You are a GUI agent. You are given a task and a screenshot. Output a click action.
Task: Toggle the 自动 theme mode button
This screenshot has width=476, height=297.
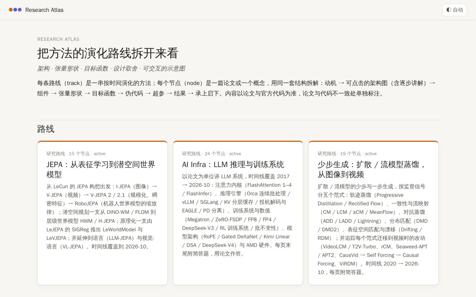[454, 10]
